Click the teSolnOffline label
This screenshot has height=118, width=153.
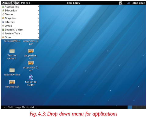[12, 41]
